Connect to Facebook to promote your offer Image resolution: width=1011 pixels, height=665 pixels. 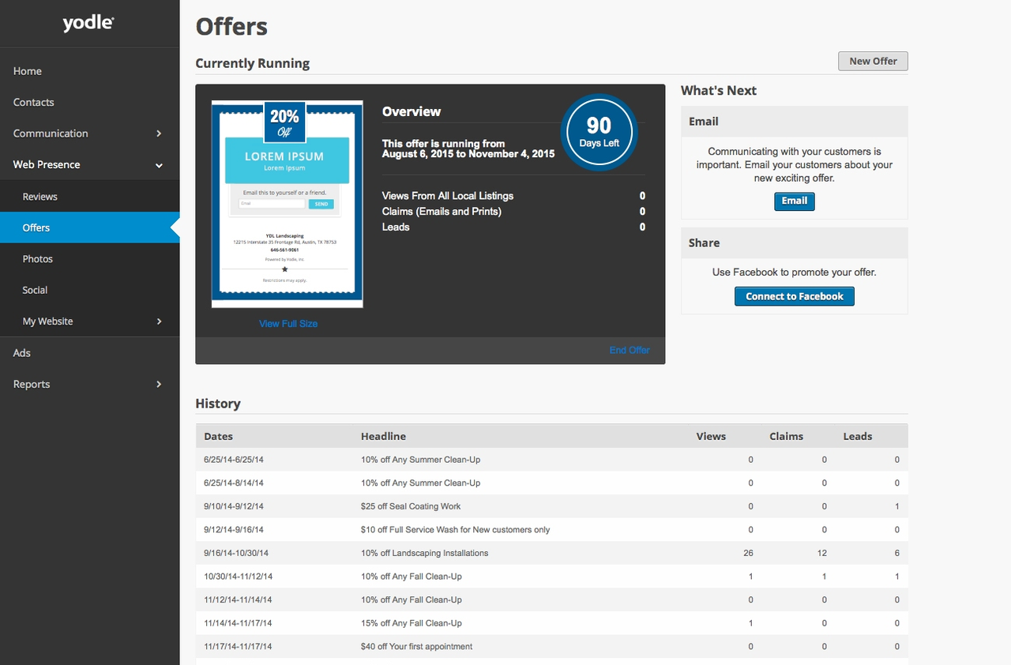[x=794, y=296]
